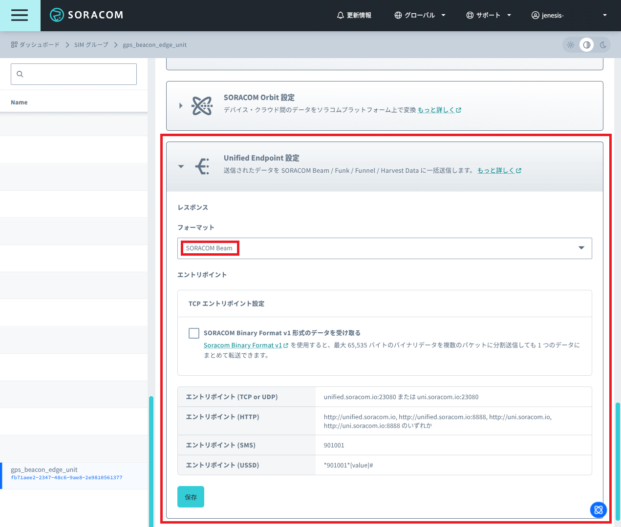Open the フォーマット dropdown
621x527 pixels.
pos(385,248)
